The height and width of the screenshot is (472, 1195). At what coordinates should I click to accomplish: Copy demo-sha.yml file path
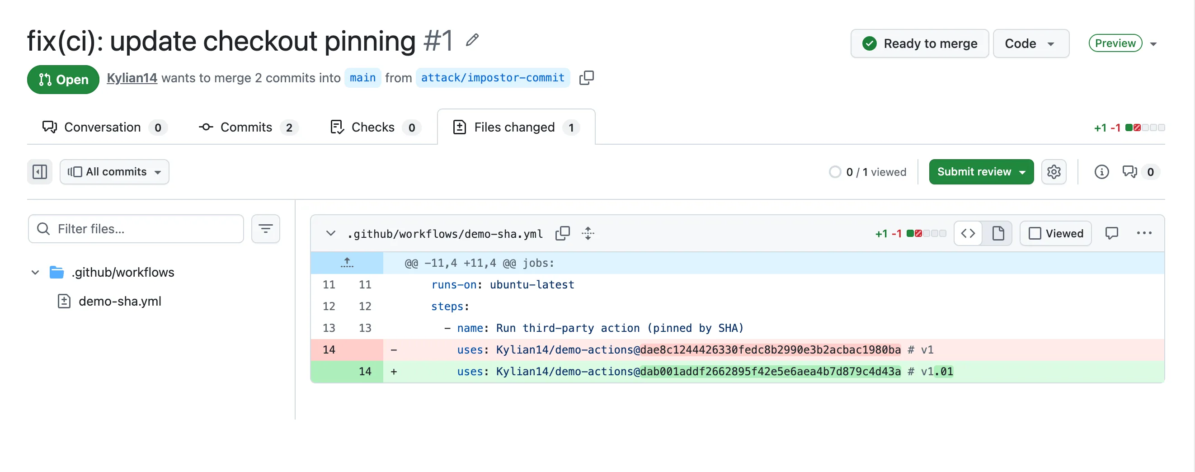[562, 233]
